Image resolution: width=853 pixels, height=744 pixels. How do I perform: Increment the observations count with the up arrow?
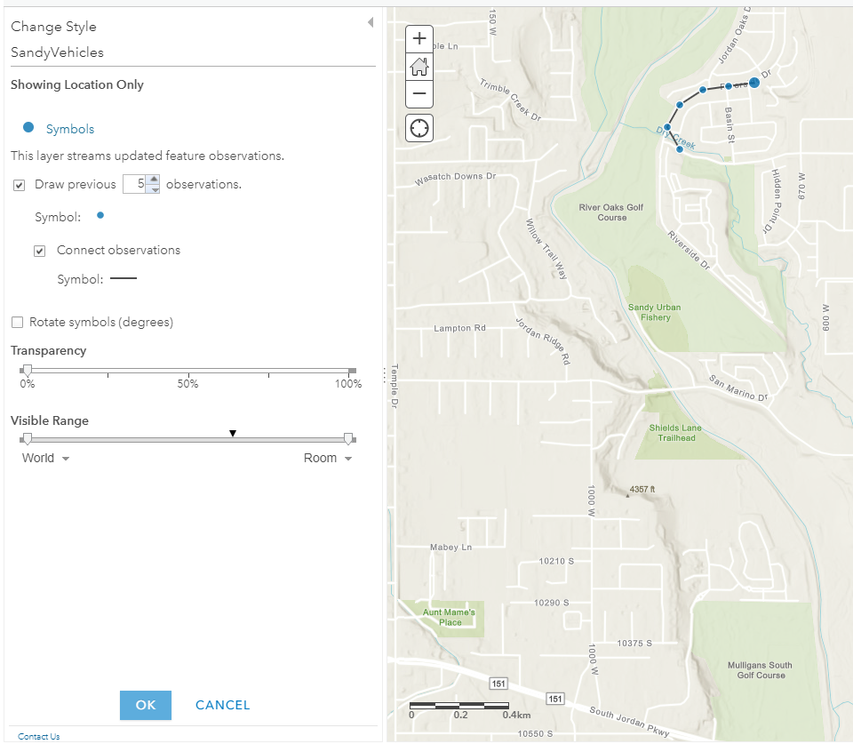point(152,180)
